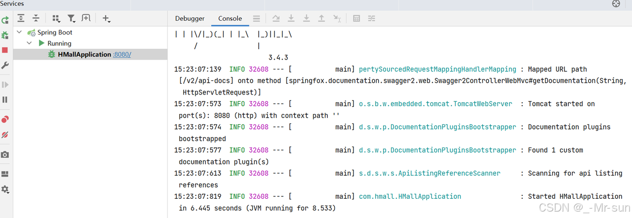The image size is (632, 218).
Task: Open the Evaluate Expression calculator icon
Action: click(356, 18)
